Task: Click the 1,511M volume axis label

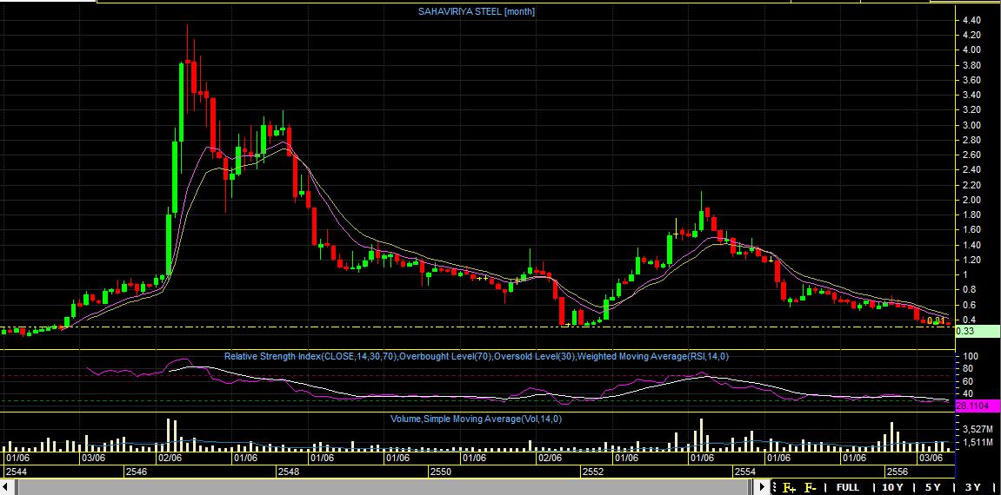Action: tap(977, 442)
